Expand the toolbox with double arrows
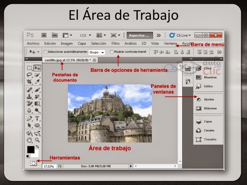Screen dimensions: 247x185 [x=27, y=59]
